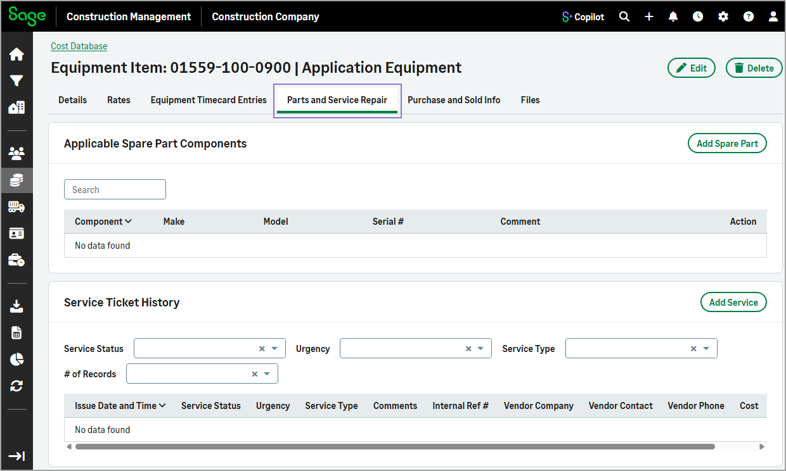Open notifications bell
This screenshot has width=786, height=471.
pos(673,17)
